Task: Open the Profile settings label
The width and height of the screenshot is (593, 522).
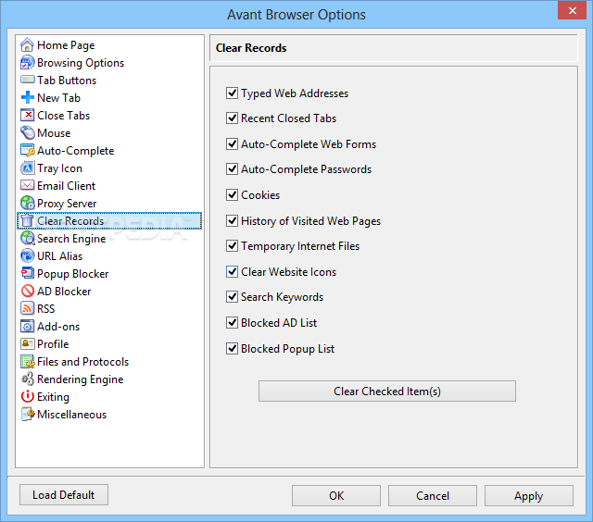Action: 53,344
